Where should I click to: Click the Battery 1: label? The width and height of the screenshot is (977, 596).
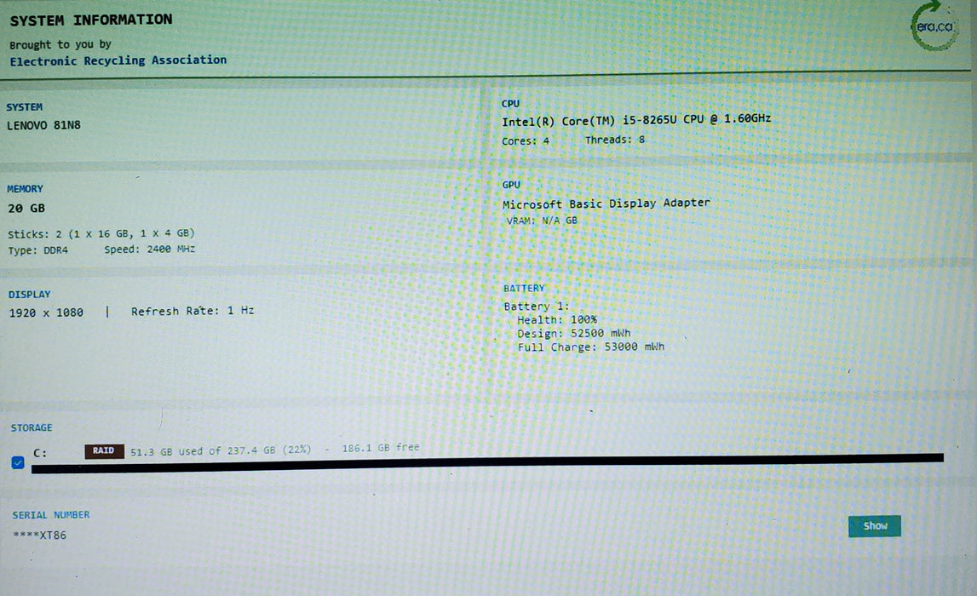pyautogui.click(x=537, y=307)
